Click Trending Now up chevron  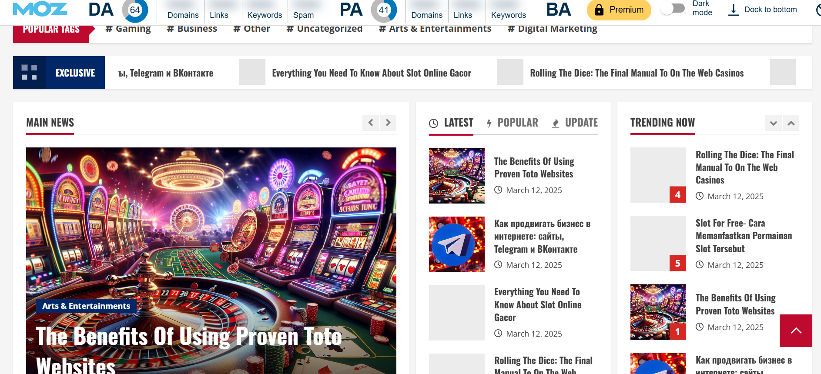[791, 123]
